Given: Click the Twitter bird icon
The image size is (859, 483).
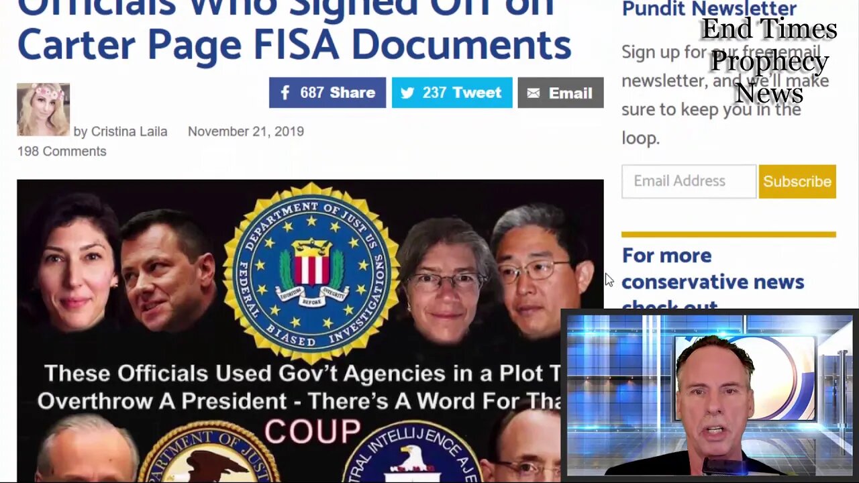Looking at the screenshot, I should pyautogui.click(x=407, y=93).
